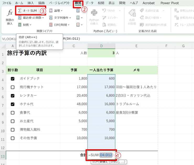
Task: Click the Name Box showing VLOOKU
Action: [9, 39]
